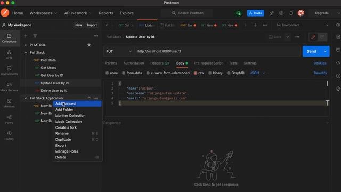The width and height of the screenshot is (341, 192).
Task: Choose Export from context menu
Action: point(77,146)
